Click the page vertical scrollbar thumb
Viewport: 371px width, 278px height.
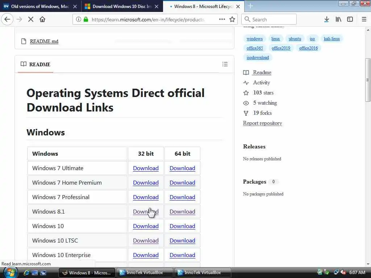click(x=368, y=80)
